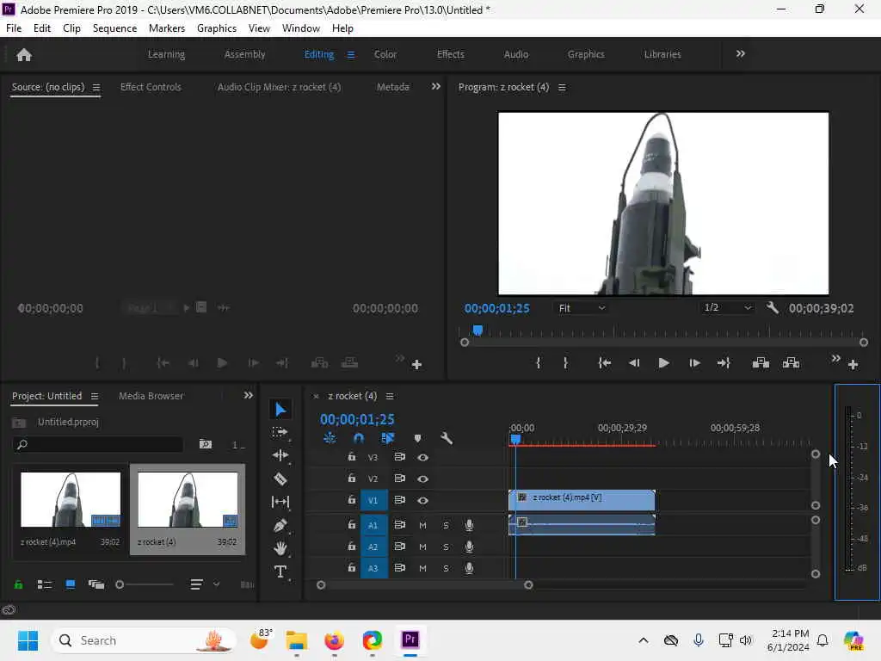Play the sequence in Program monitor
Image resolution: width=881 pixels, height=661 pixels.
tap(663, 363)
